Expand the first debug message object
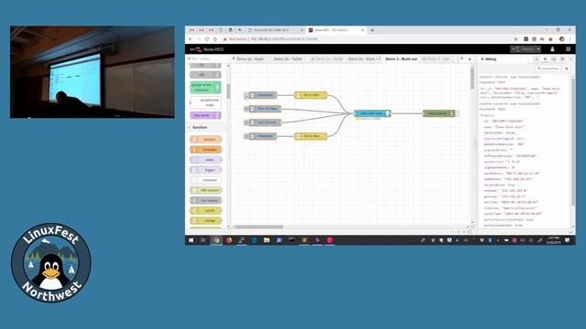Screen dimensions: 586x329 (482, 89)
